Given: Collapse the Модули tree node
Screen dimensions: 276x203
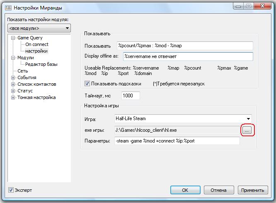Looking at the screenshot, I should pyautogui.click(x=13, y=58).
